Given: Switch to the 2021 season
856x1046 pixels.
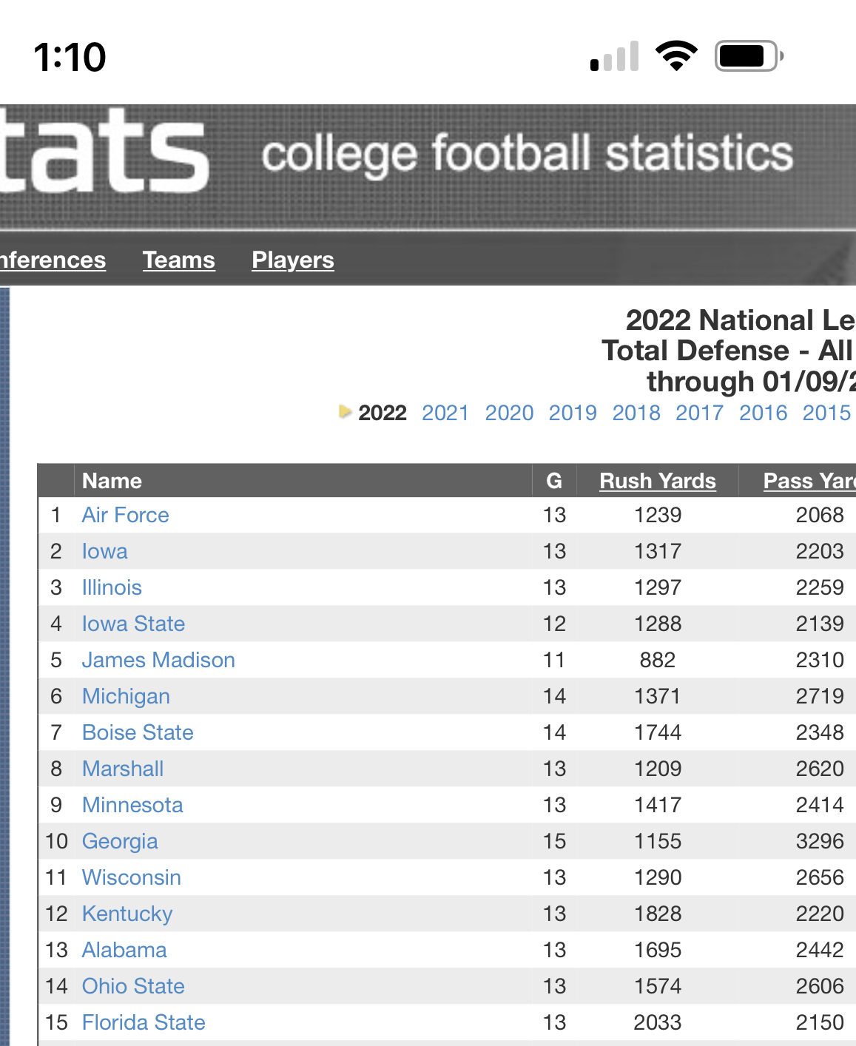Looking at the screenshot, I should click(x=445, y=413).
